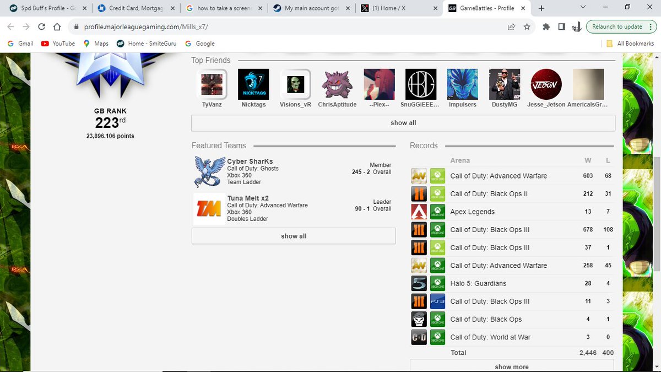Select Halo 5: Guardians record text
661x372 pixels.
(x=478, y=283)
